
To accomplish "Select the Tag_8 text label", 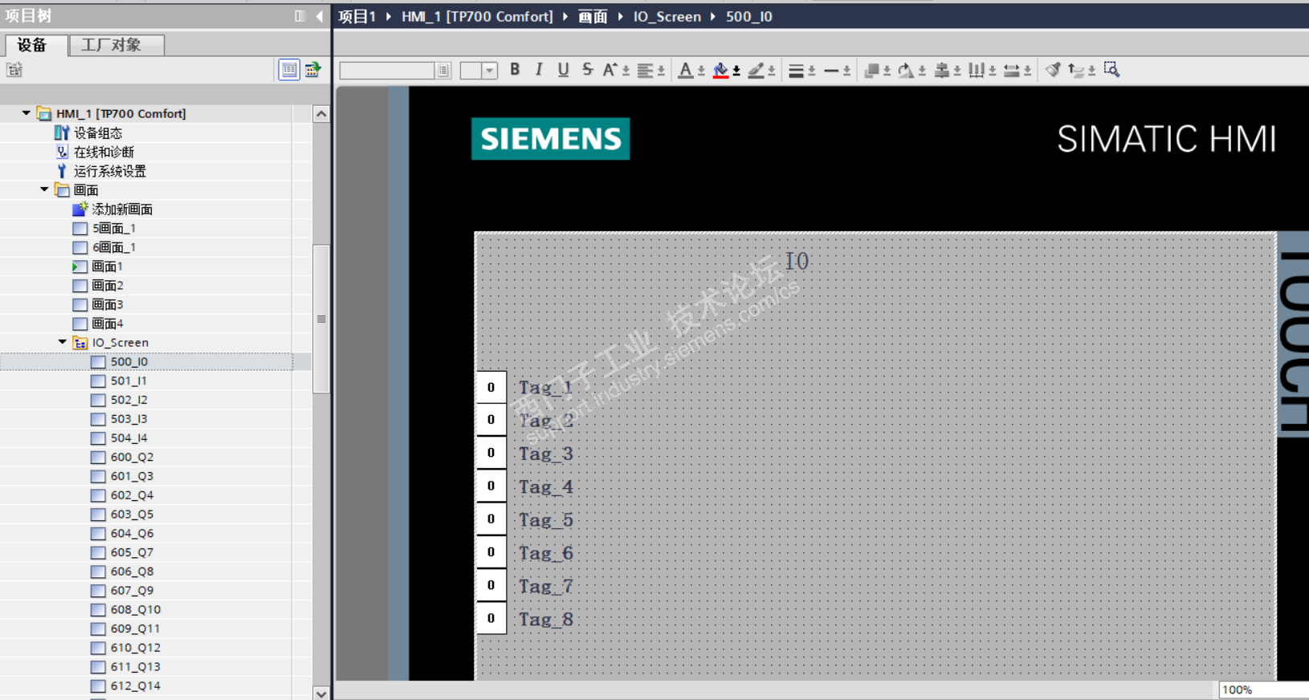I will pyautogui.click(x=546, y=619).
